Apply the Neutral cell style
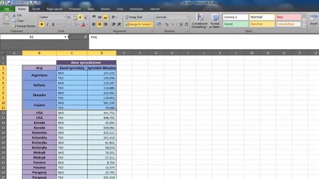Image resolution: width=319 pixels, height=179 pixels. [262, 24]
